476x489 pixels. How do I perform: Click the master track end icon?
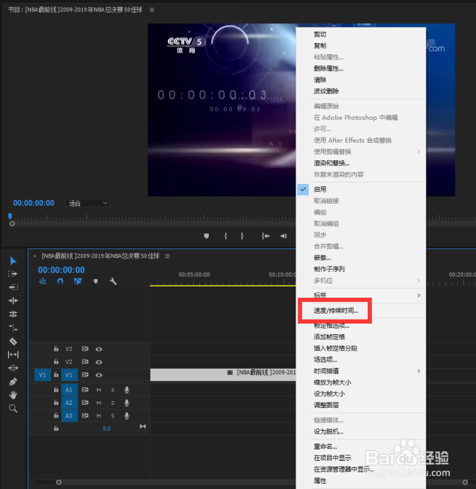(x=143, y=426)
